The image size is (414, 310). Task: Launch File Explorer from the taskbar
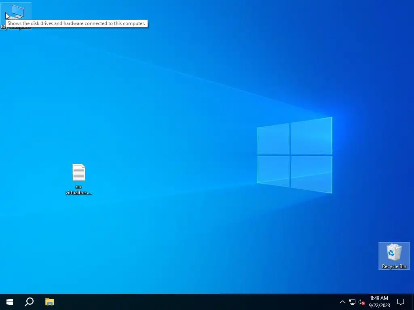coord(49,302)
